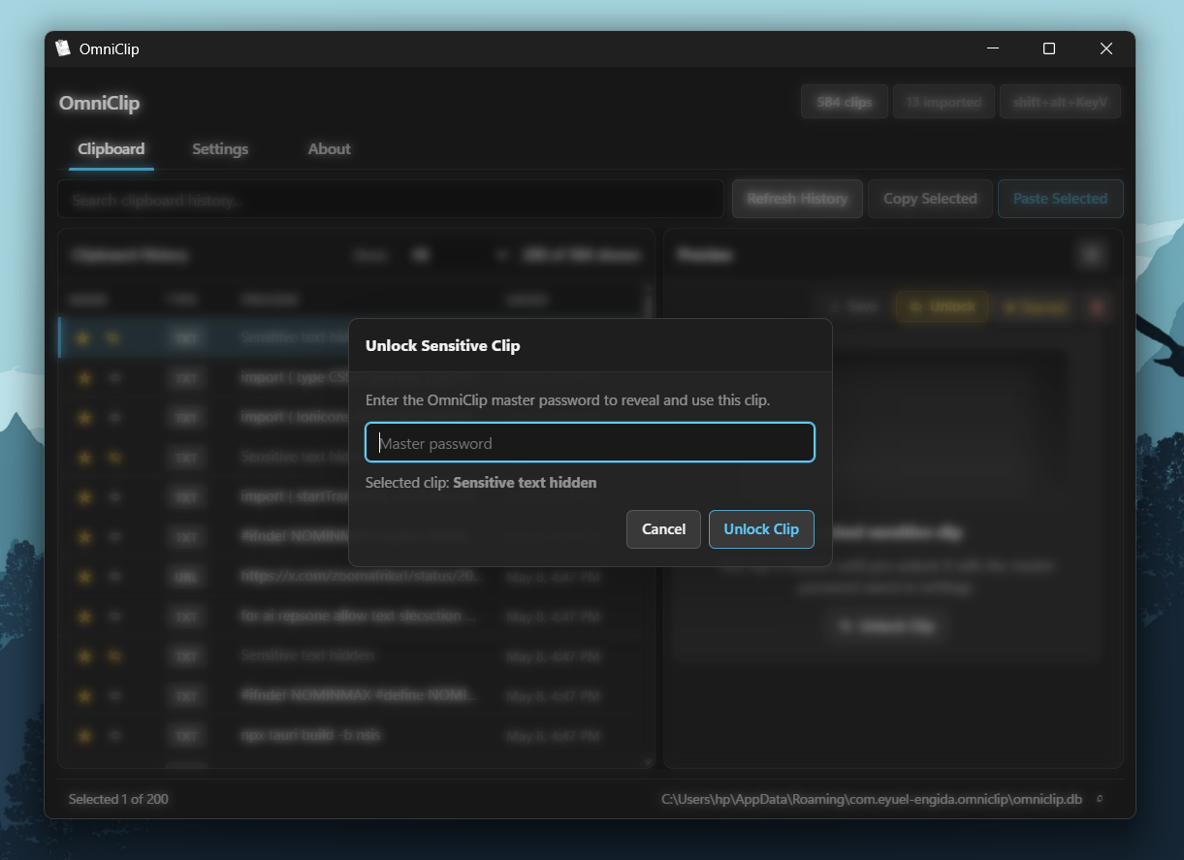This screenshot has width=1184, height=860.
Task: Click history list scrollbar up arrow
Action: click(x=649, y=290)
